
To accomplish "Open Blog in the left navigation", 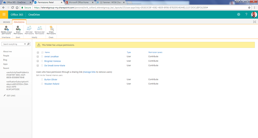I will point(5,60).
